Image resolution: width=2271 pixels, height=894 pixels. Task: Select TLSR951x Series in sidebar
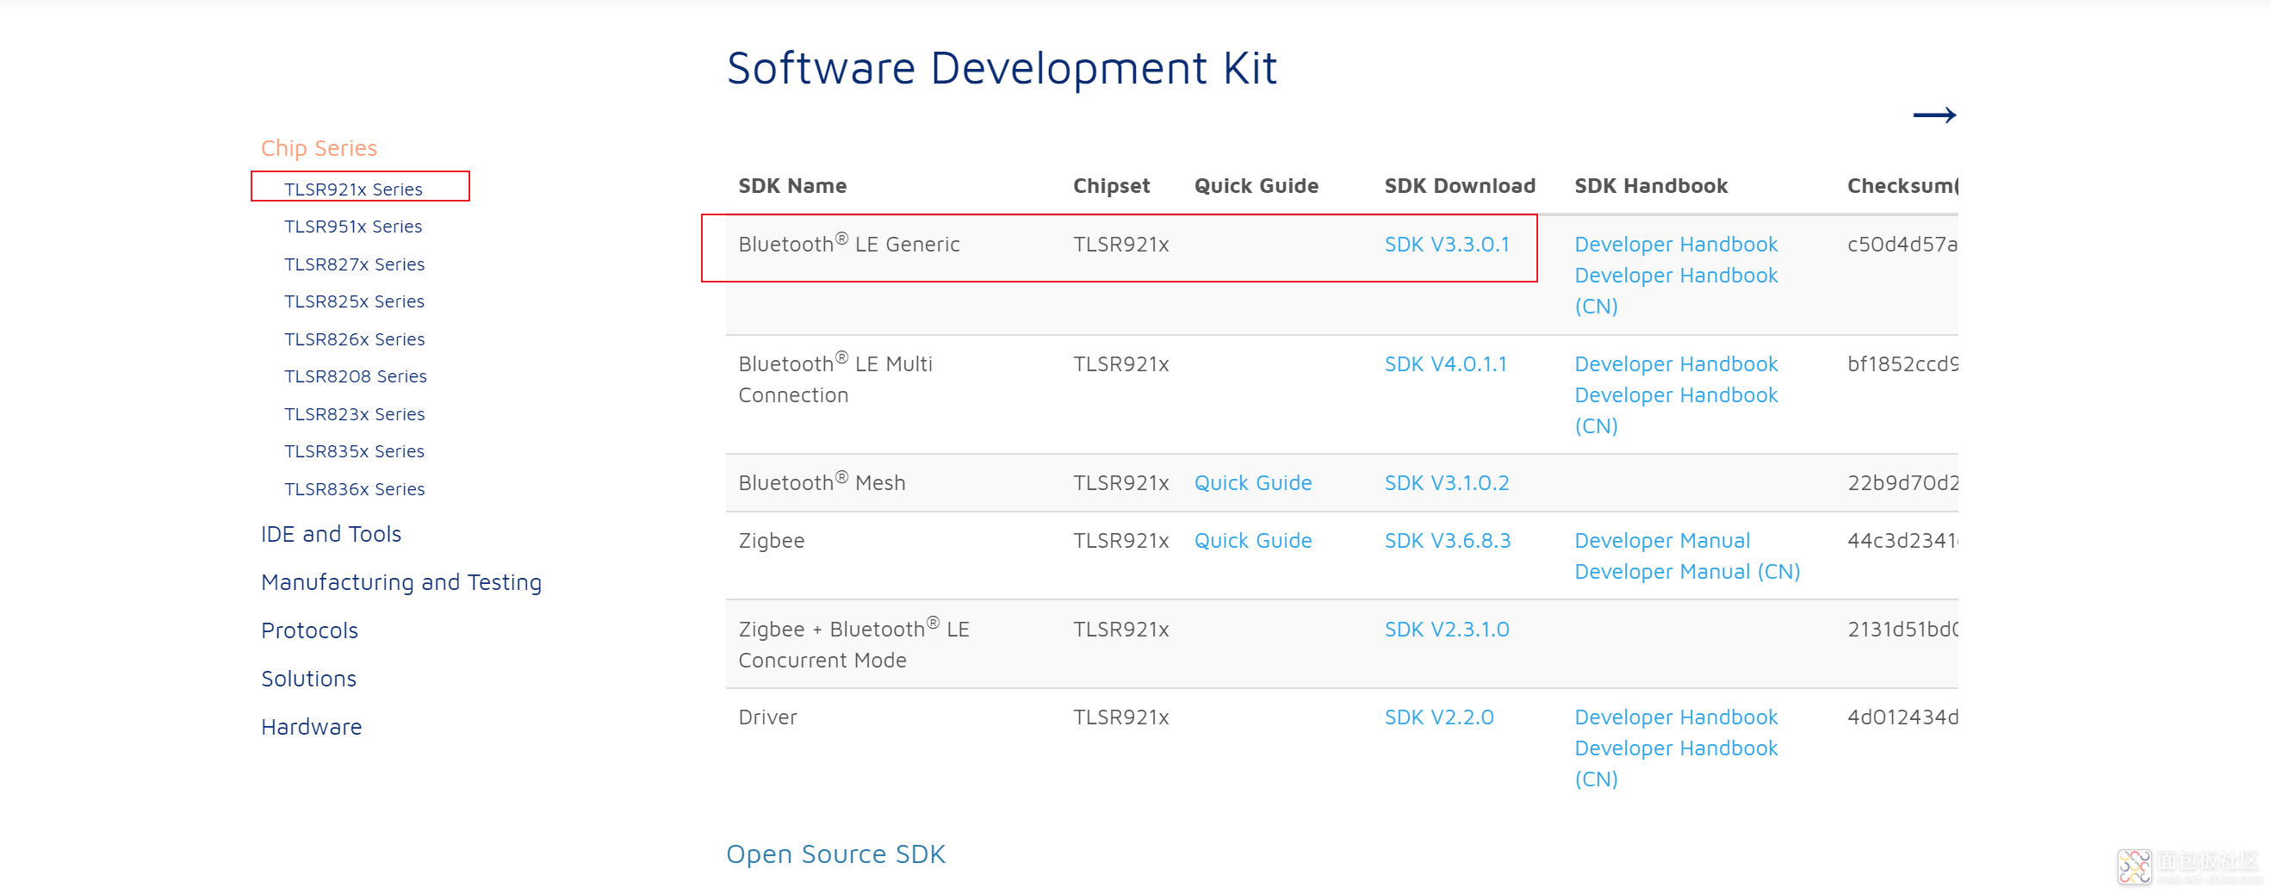click(352, 226)
